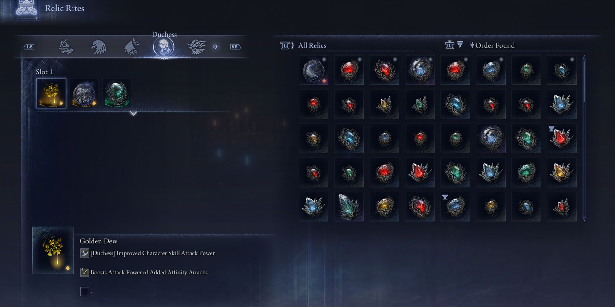Click the LB previous character button

29,47
